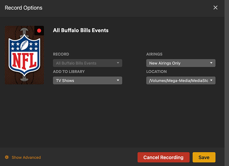Click the Show Advanced gear icon
Screen dimensions: 229x166
tap(7, 157)
